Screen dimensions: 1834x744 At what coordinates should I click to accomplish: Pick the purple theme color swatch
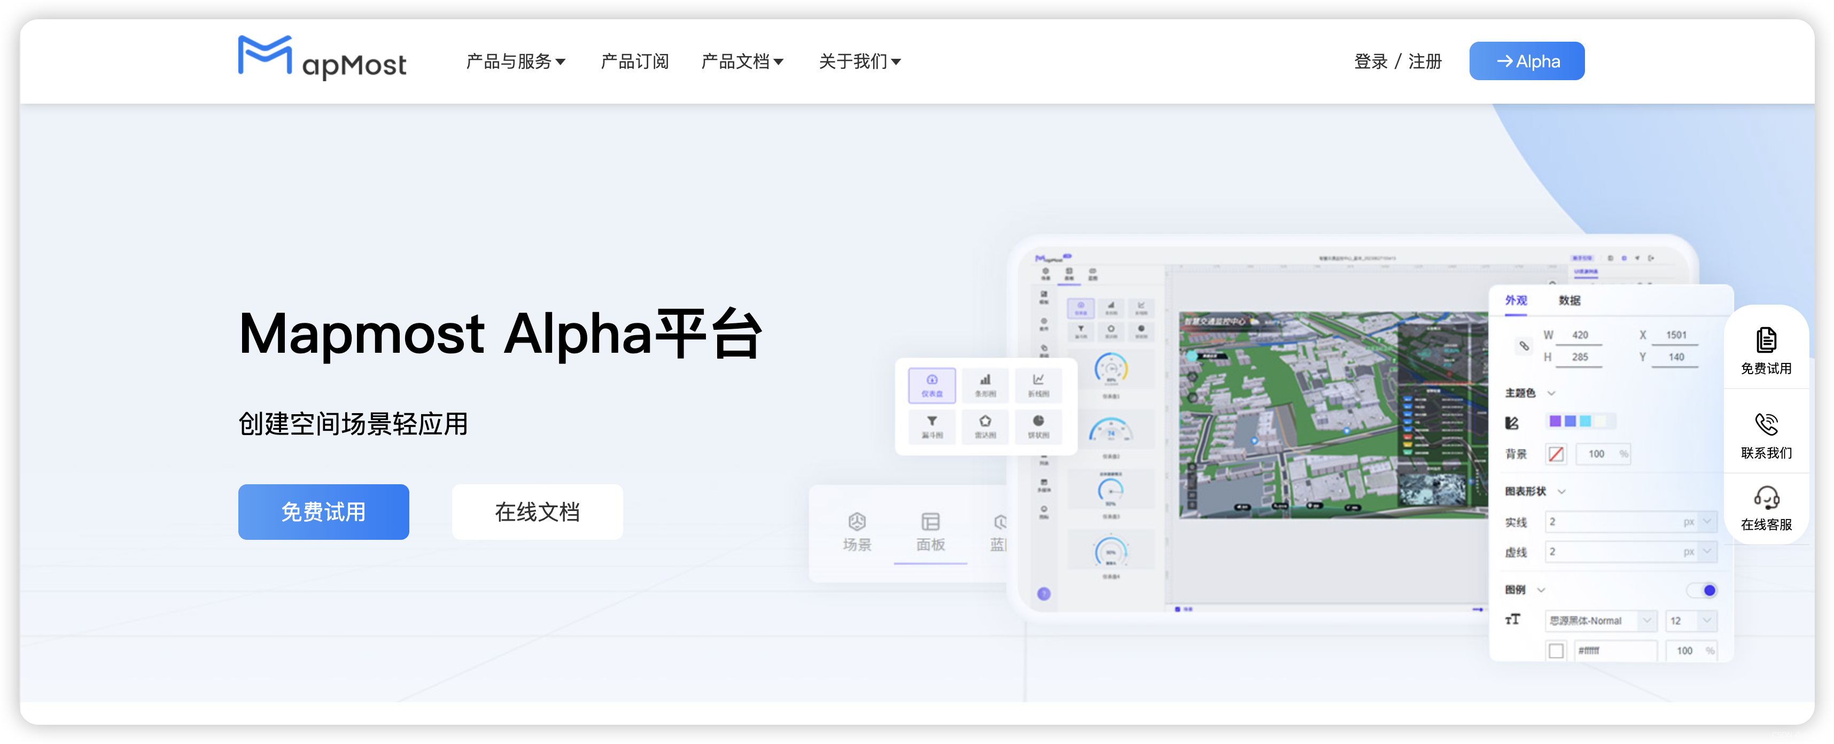(x=1555, y=421)
